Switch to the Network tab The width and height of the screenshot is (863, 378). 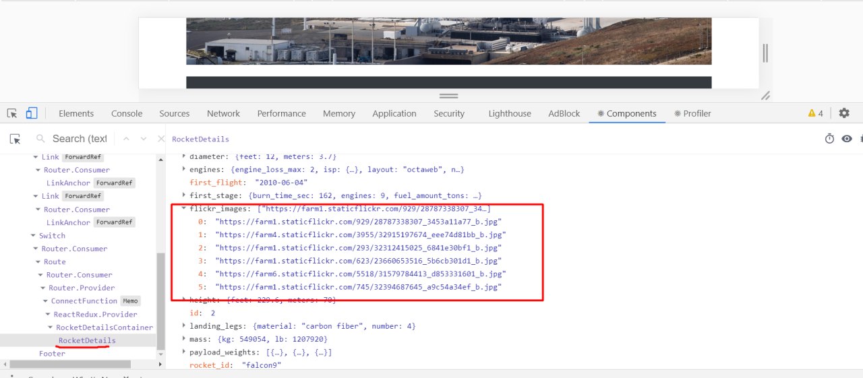pos(223,113)
